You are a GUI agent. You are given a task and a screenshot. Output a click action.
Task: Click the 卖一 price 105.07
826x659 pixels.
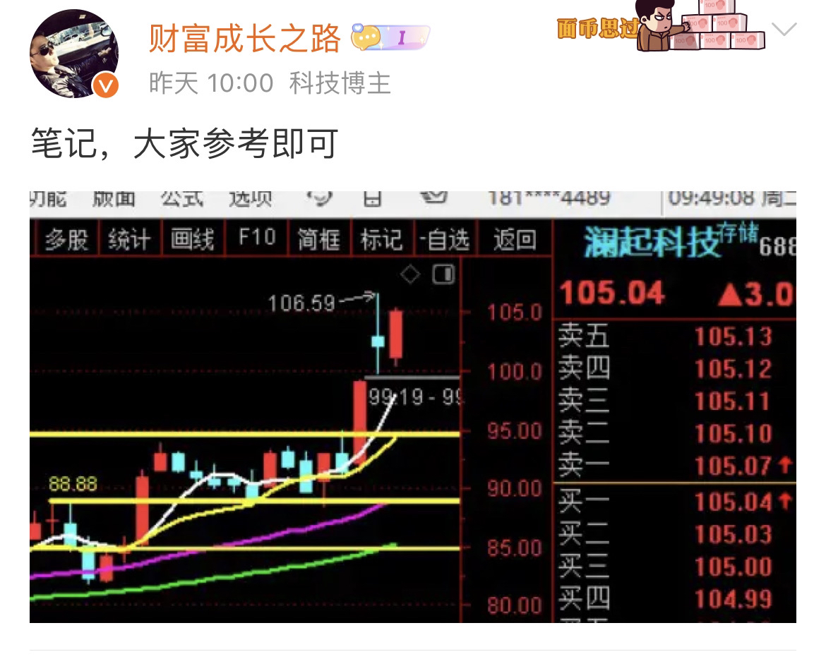pos(733,466)
